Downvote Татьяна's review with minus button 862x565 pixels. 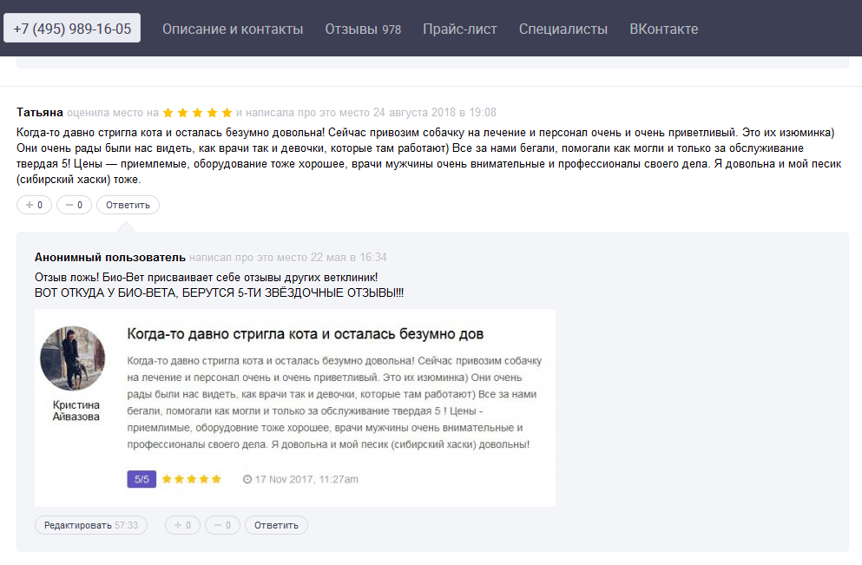(x=74, y=205)
